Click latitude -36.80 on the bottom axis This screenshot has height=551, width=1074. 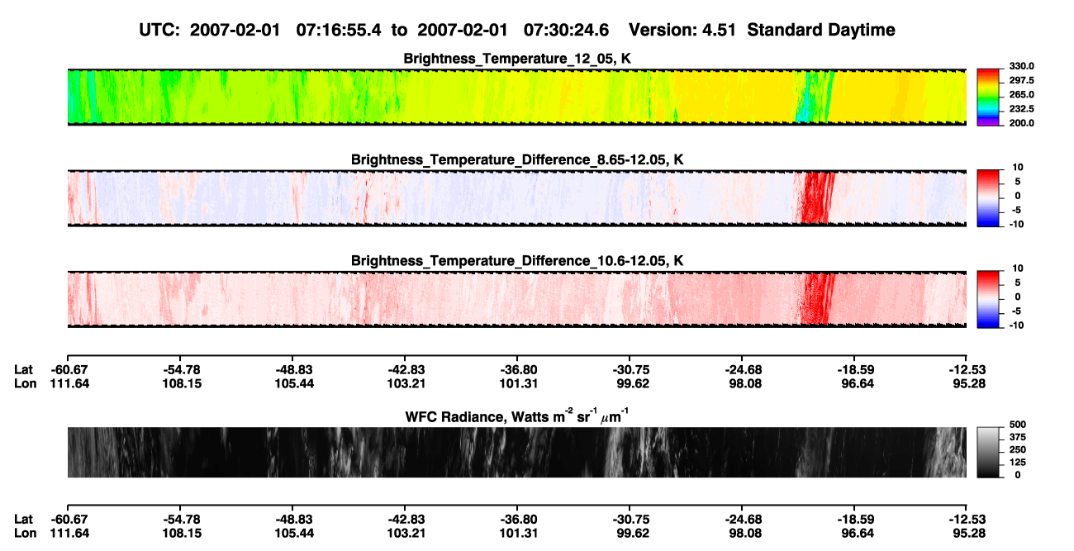[x=519, y=520]
